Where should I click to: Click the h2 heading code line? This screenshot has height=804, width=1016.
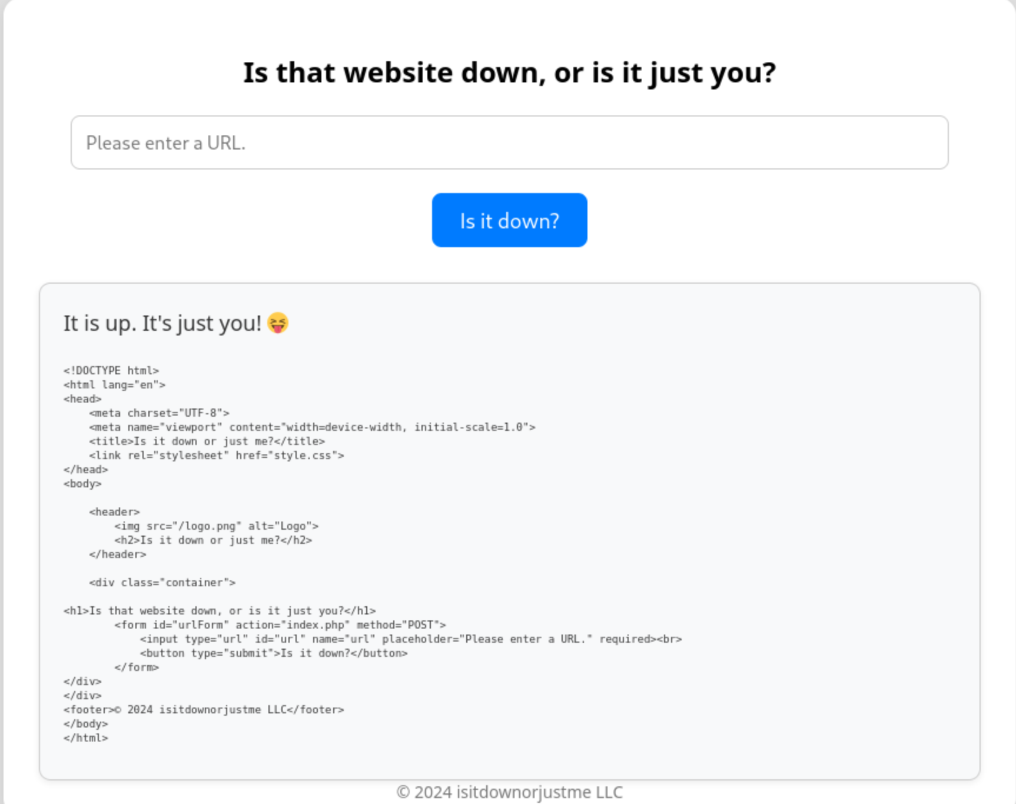[x=213, y=540]
